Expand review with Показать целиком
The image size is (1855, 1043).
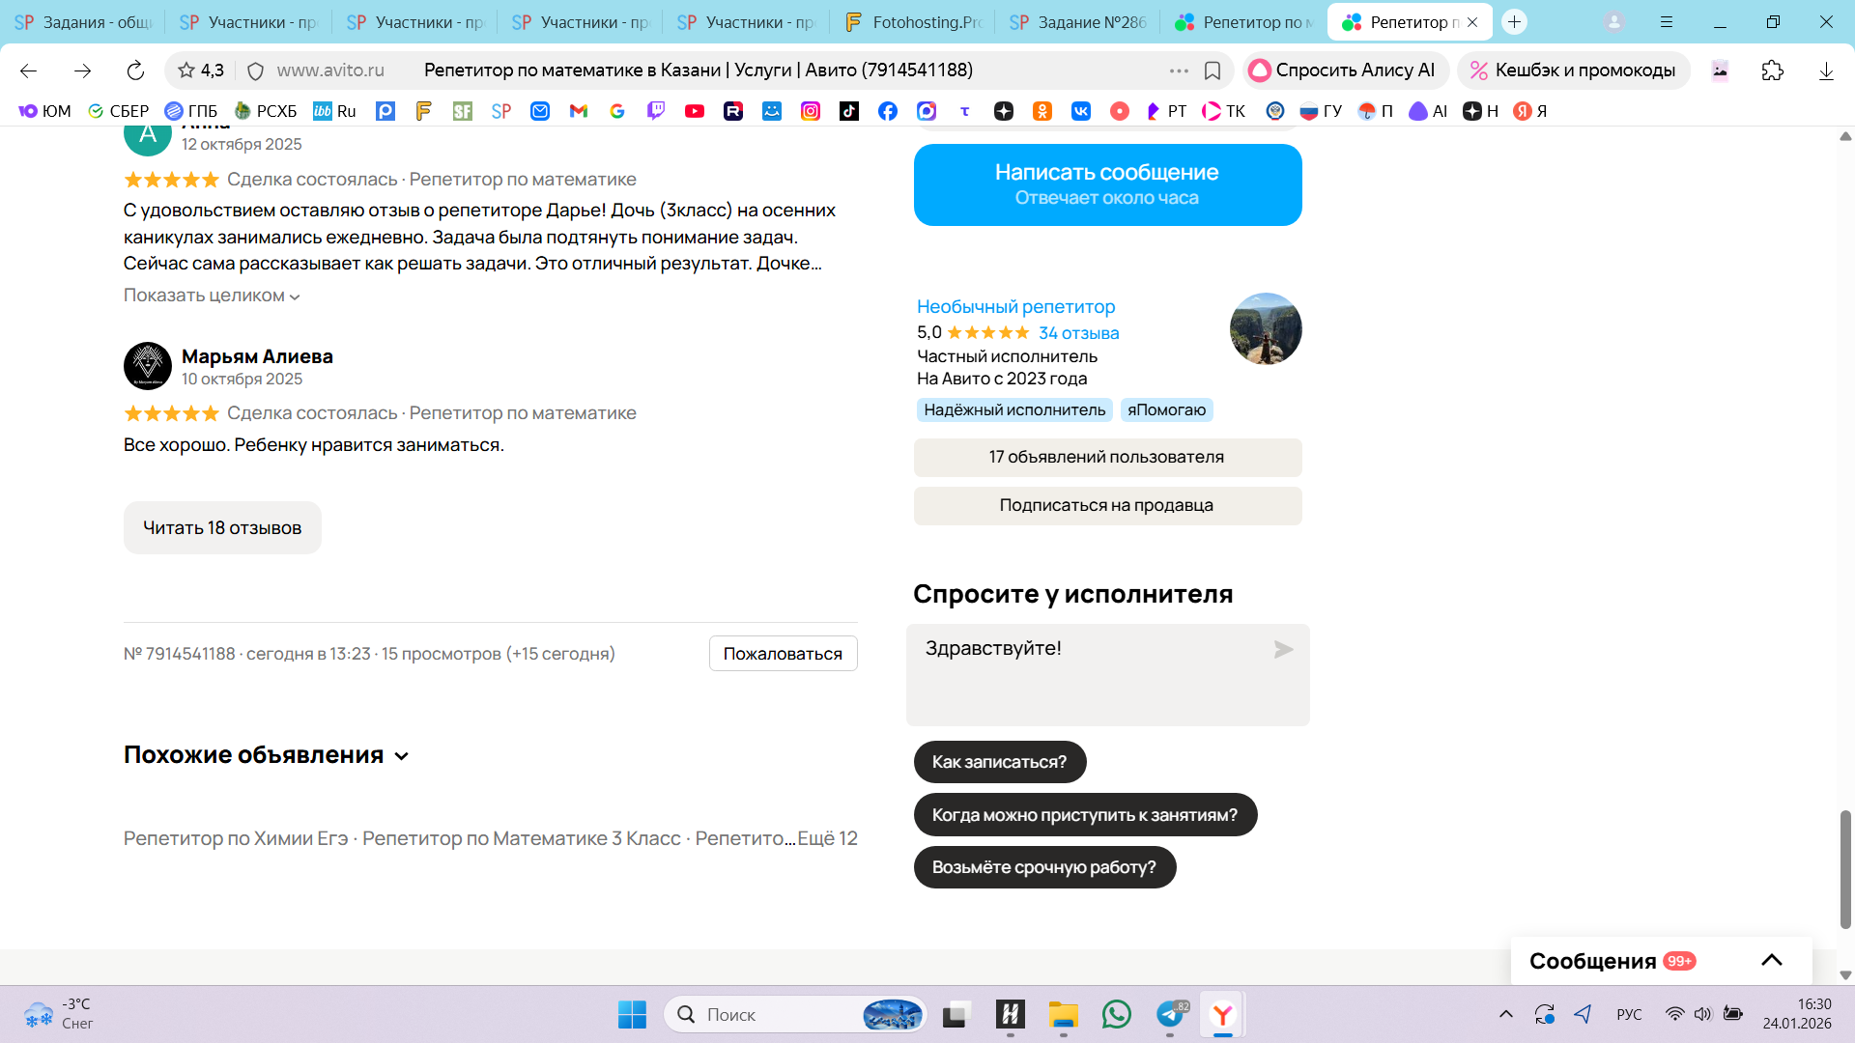pyautogui.click(x=212, y=296)
